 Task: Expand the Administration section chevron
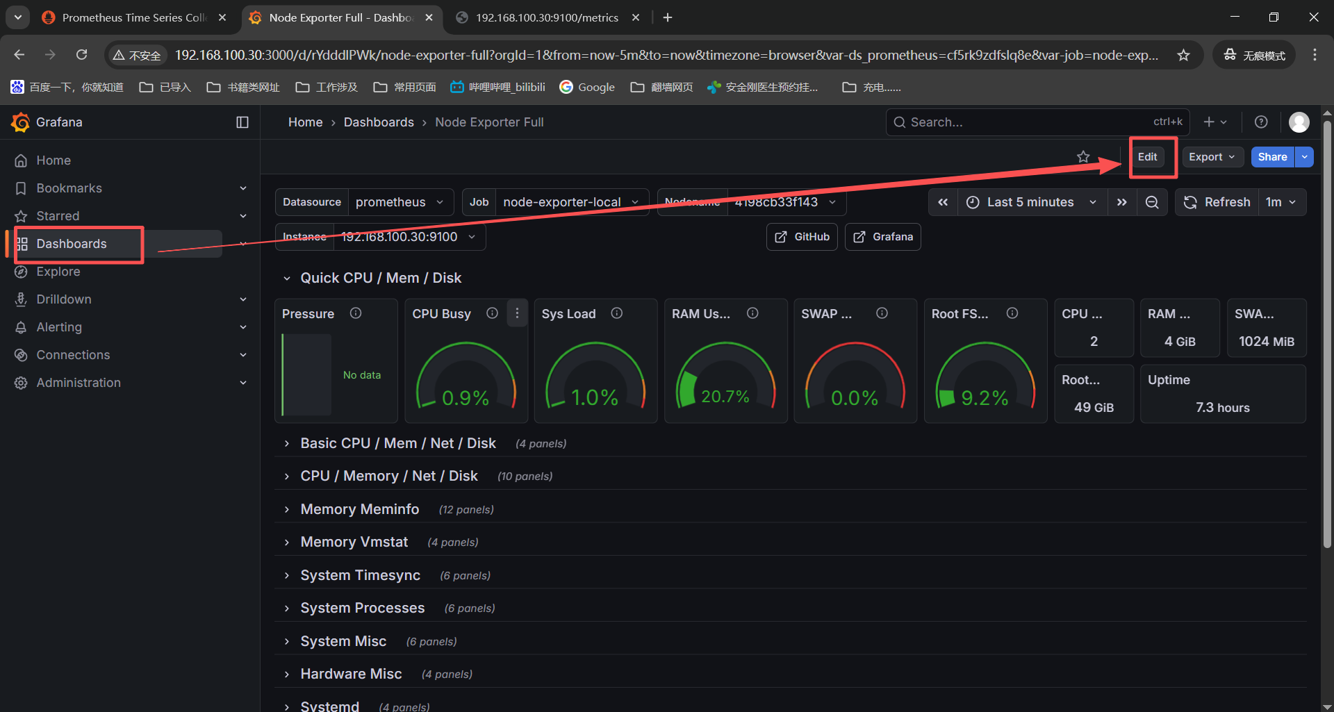coord(243,383)
